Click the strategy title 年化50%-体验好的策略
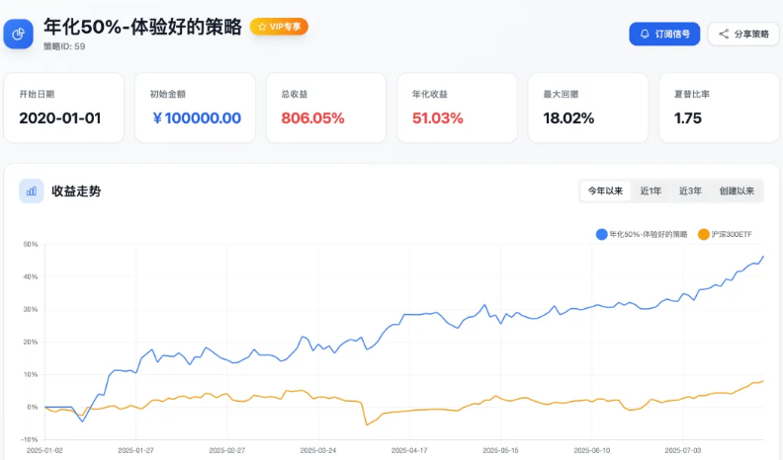Screen dimensions: 783x460 click(143, 27)
